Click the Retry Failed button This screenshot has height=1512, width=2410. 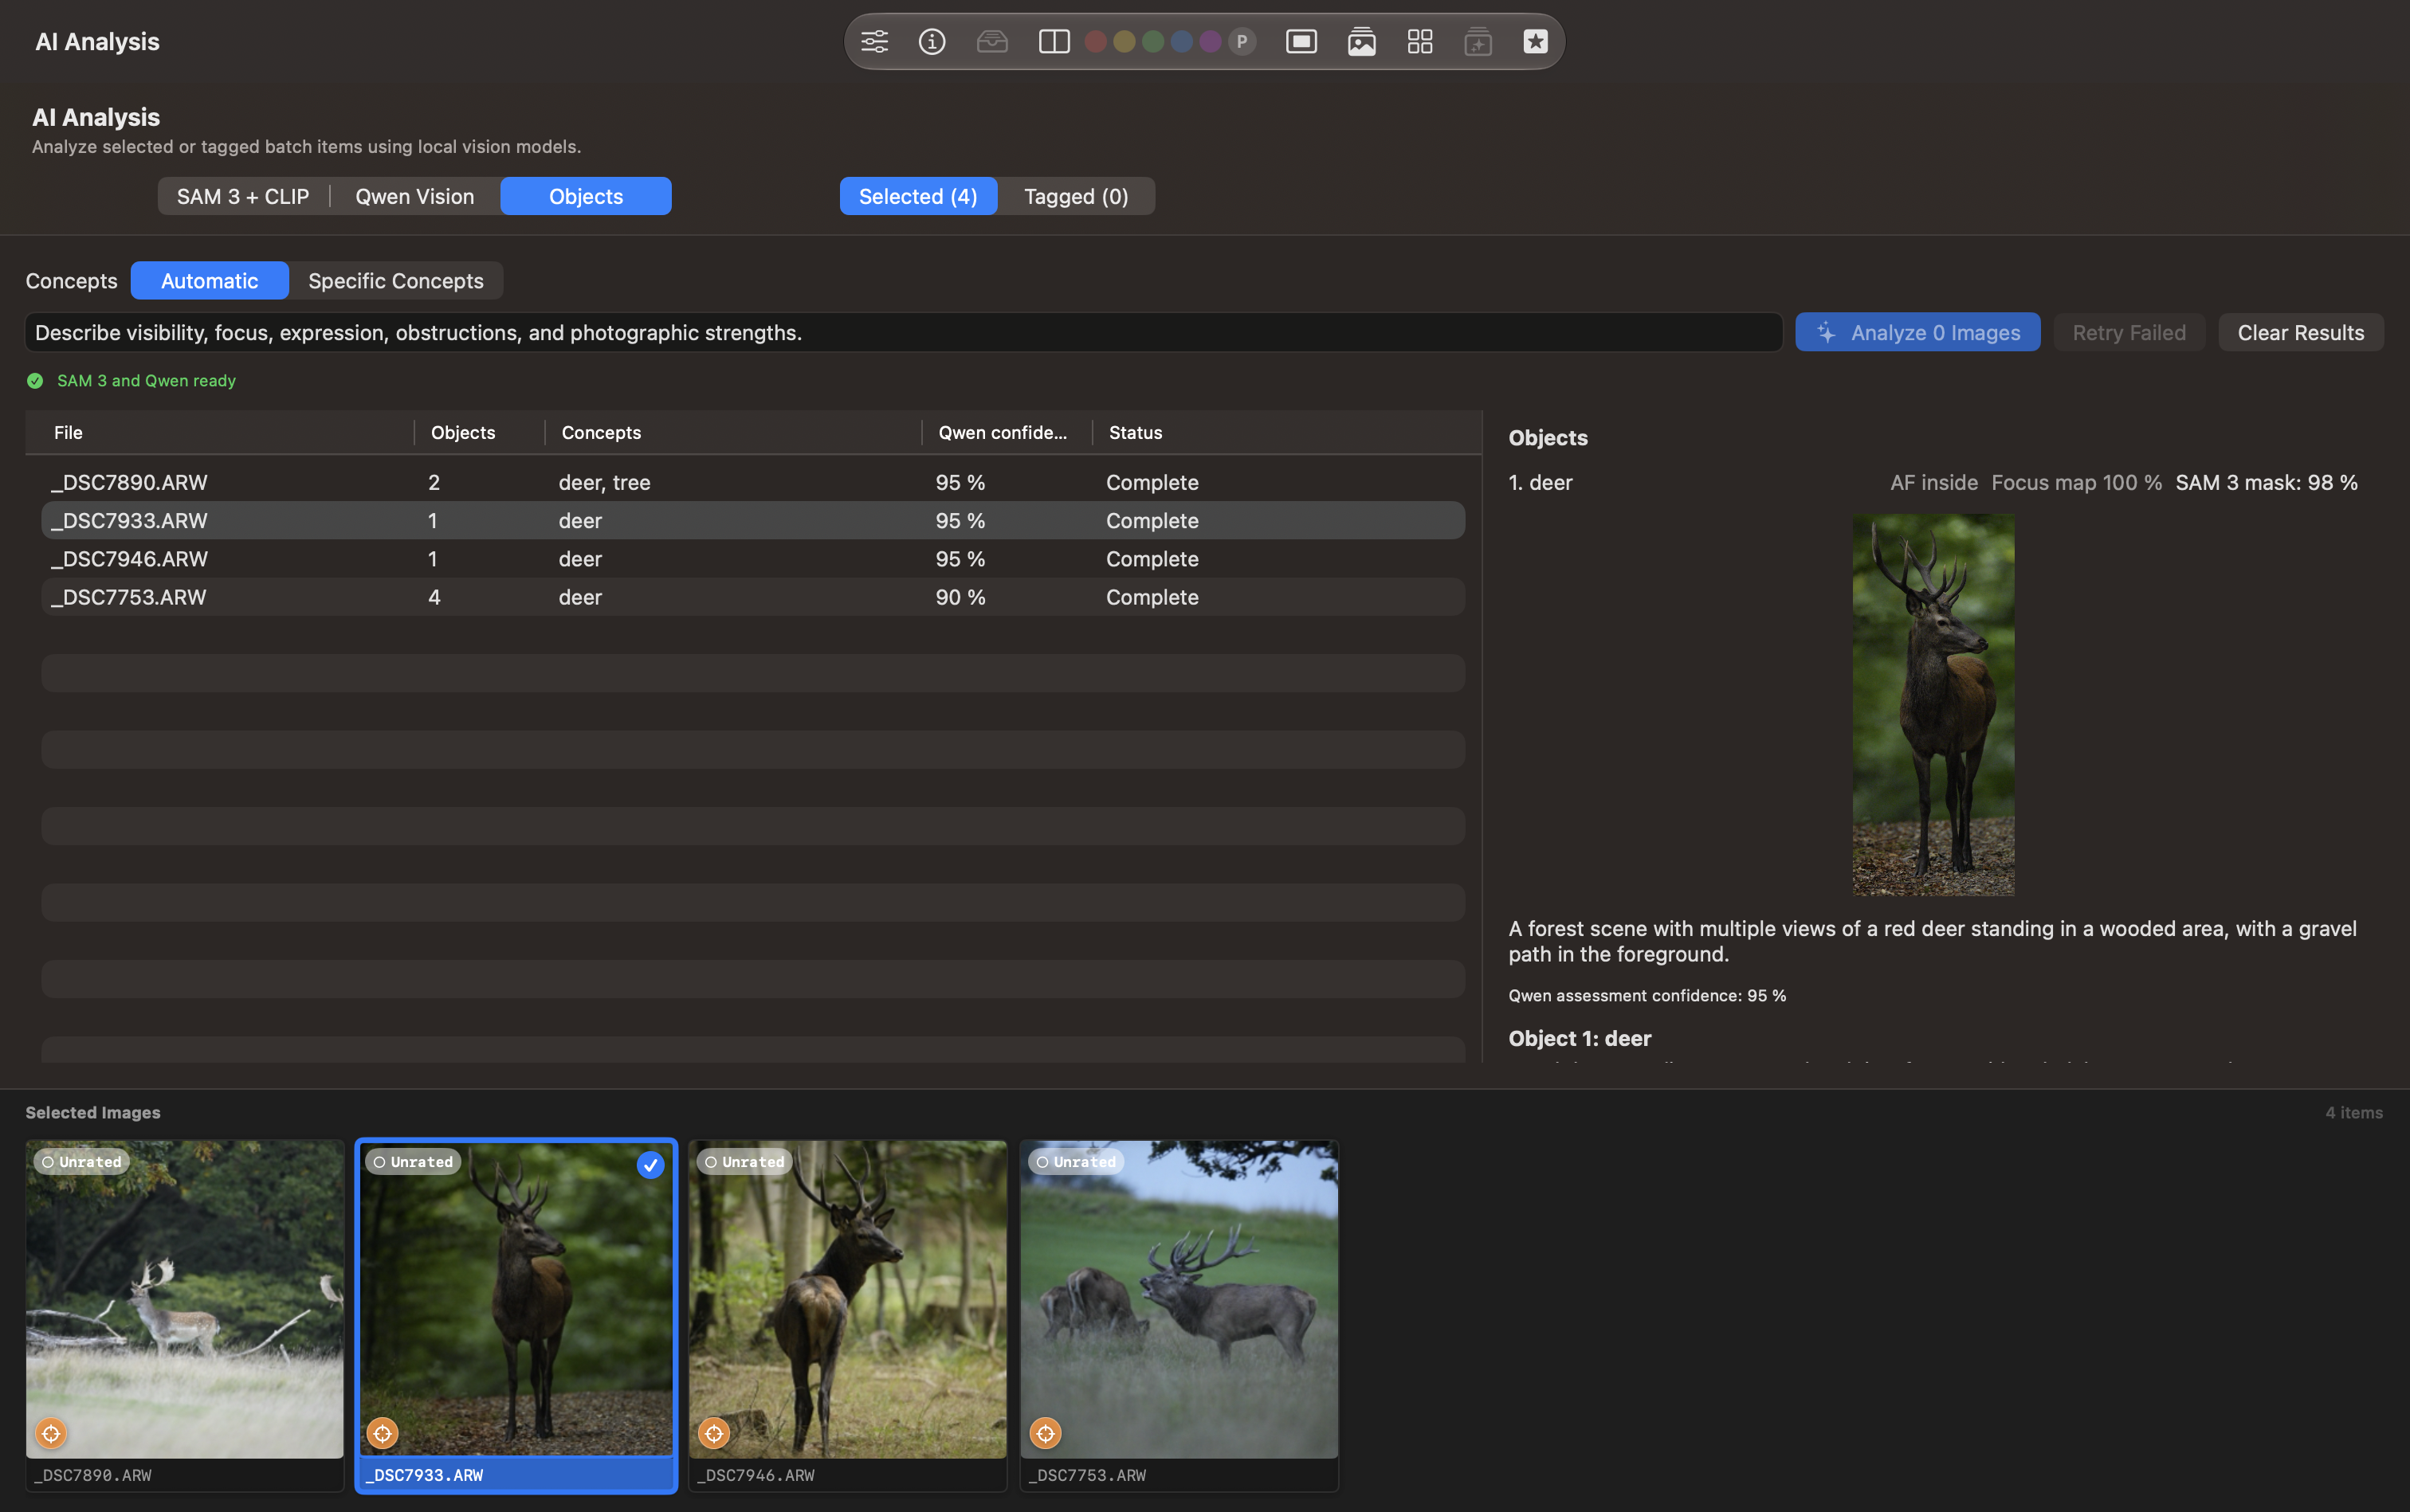2129,332
